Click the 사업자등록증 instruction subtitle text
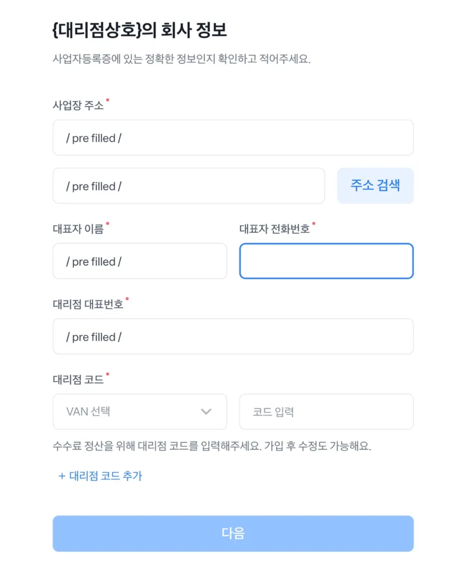 point(181,59)
